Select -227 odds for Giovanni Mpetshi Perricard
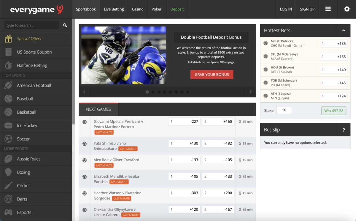This screenshot has width=356, height=221. pos(184,122)
